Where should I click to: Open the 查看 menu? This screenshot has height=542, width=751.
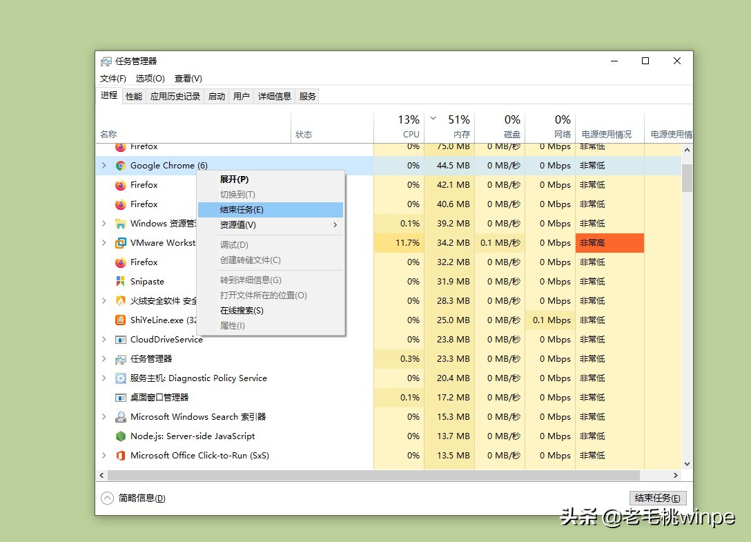[x=187, y=78]
